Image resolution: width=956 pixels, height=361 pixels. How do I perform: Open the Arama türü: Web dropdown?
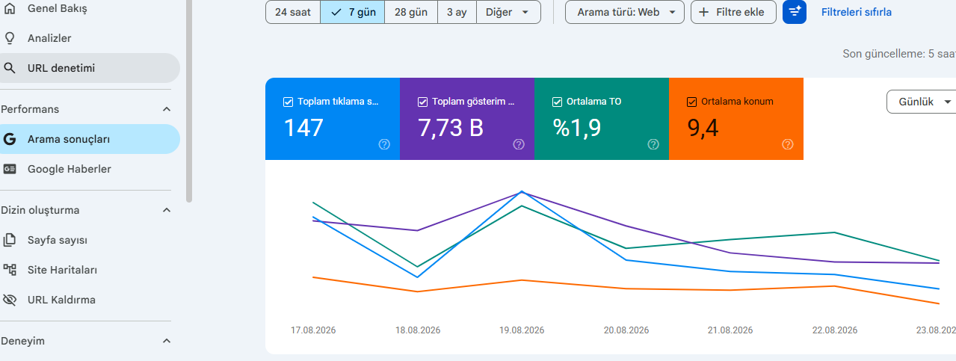[625, 12]
